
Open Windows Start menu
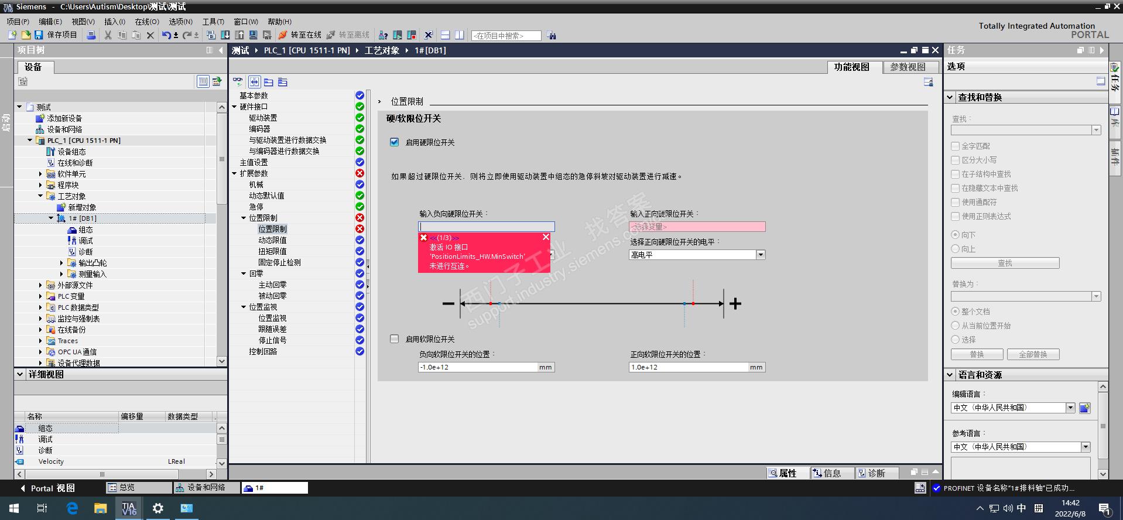coord(14,508)
